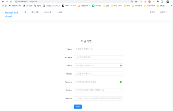Reload the page with the refresh icon
173x111 pixels.
pyautogui.click(x=11, y=1)
